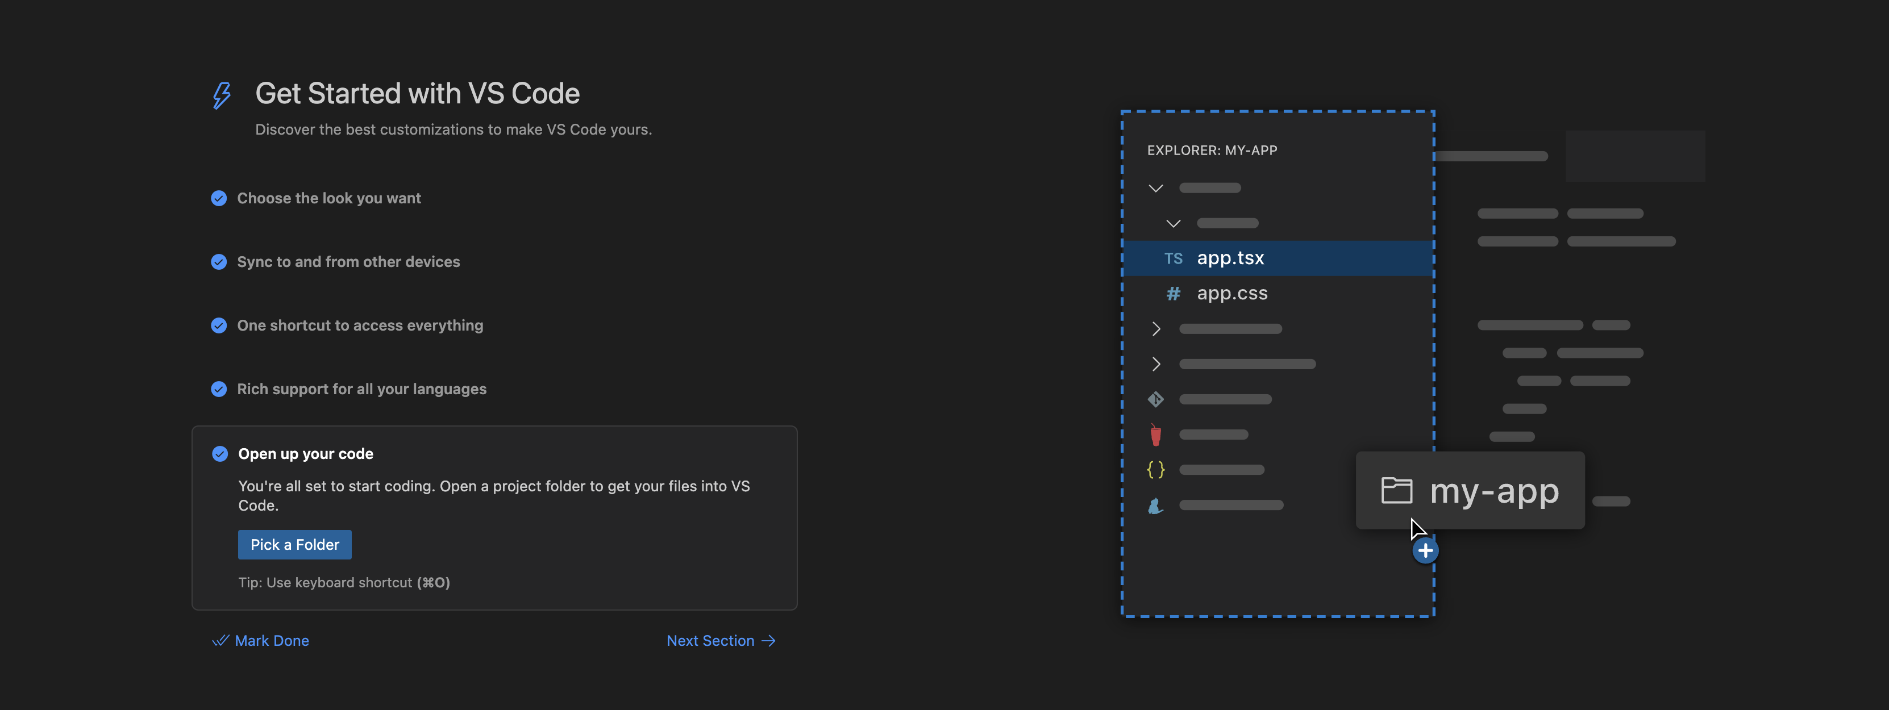1889x710 pixels.
Task: Click the TS icon beside app.tsx
Action: [x=1172, y=258]
